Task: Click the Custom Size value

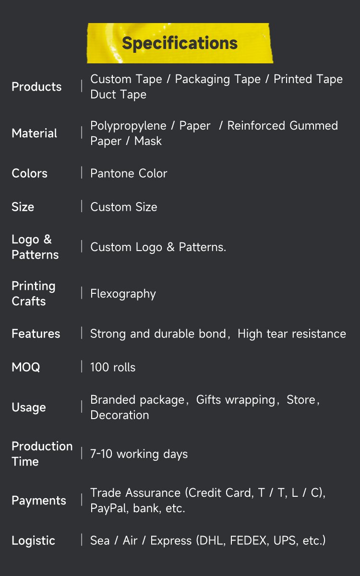Action: click(124, 207)
